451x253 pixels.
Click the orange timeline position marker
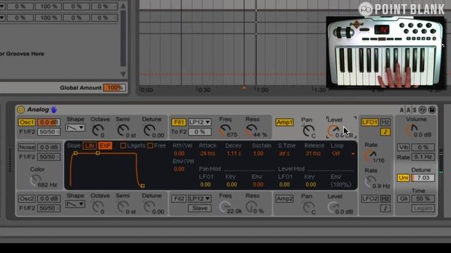tap(244, 87)
